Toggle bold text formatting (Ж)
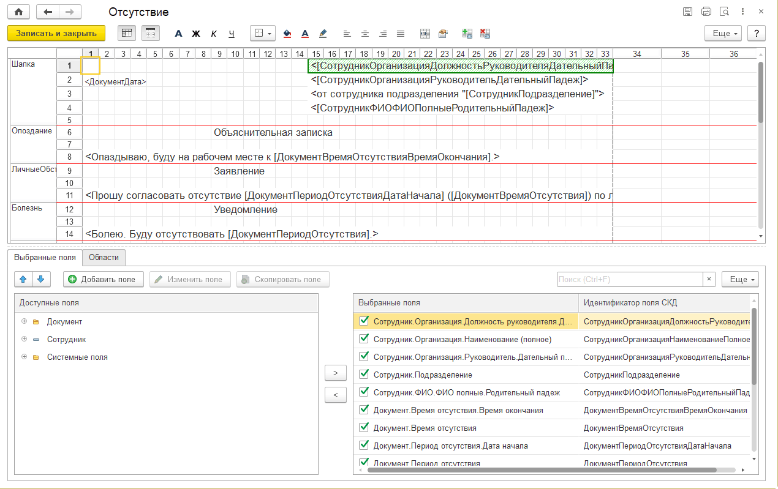The height and width of the screenshot is (489, 778). click(196, 34)
